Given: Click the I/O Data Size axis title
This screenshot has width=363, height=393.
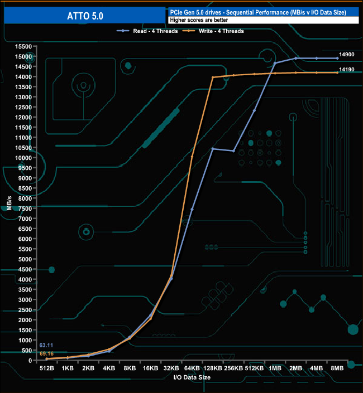Looking at the screenshot, I should point(192,378).
